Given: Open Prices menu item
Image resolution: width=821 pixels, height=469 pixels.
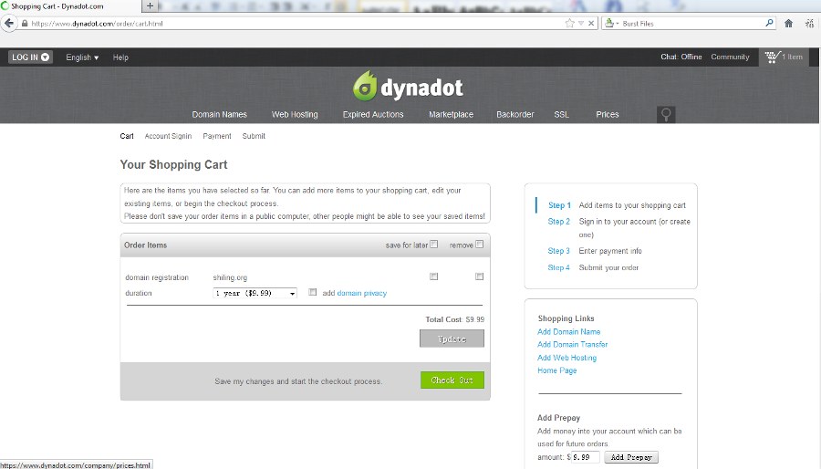Looking at the screenshot, I should (x=608, y=114).
